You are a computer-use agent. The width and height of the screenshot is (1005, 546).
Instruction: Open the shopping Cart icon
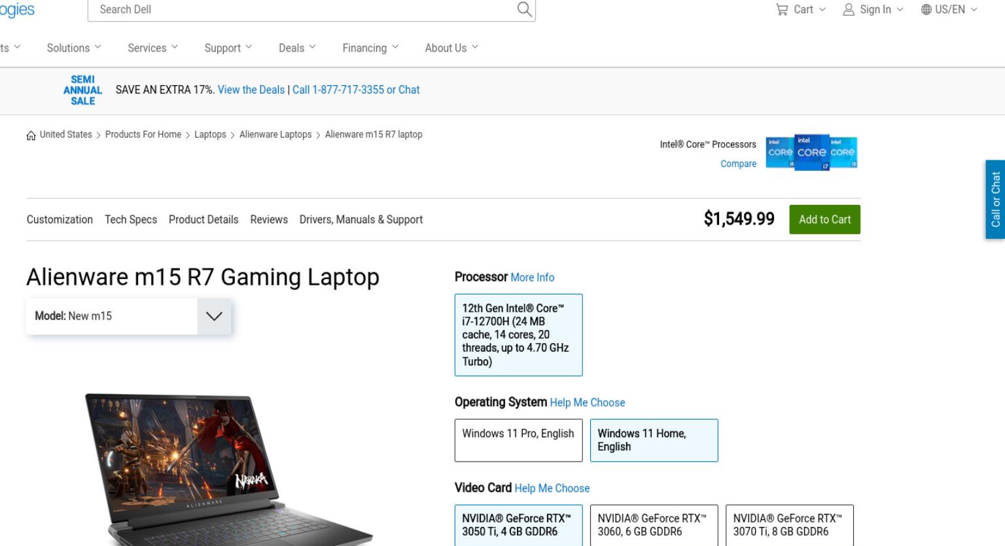781,10
